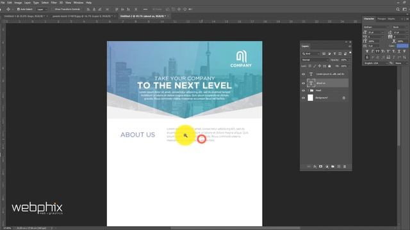This screenshot has height=230, width=410.
Task: Open the workspace switcher icon
Action: tap(404, 9)
